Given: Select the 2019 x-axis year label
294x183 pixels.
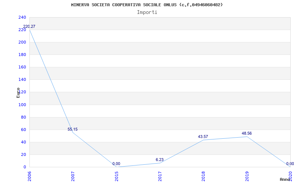Looking at the screenshot, I should 247,176.
